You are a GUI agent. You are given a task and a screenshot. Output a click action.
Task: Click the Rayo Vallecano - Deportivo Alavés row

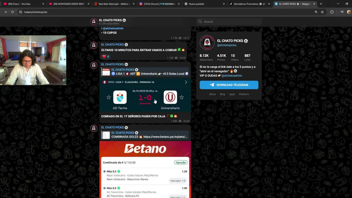[x=145, y=175]
